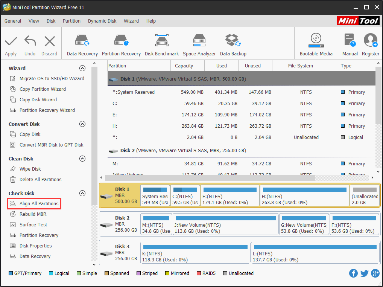This screenshot has width=383, height=287.
Task: Click the Delete All Partitions trash icon
Action: click(13, 179)
